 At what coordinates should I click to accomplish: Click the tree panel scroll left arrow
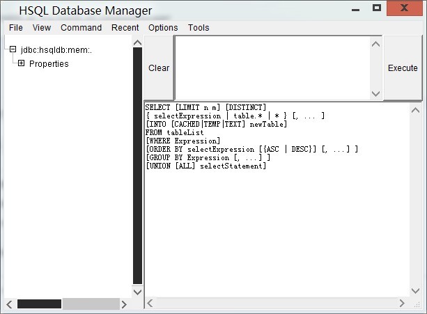pos(9,304)
